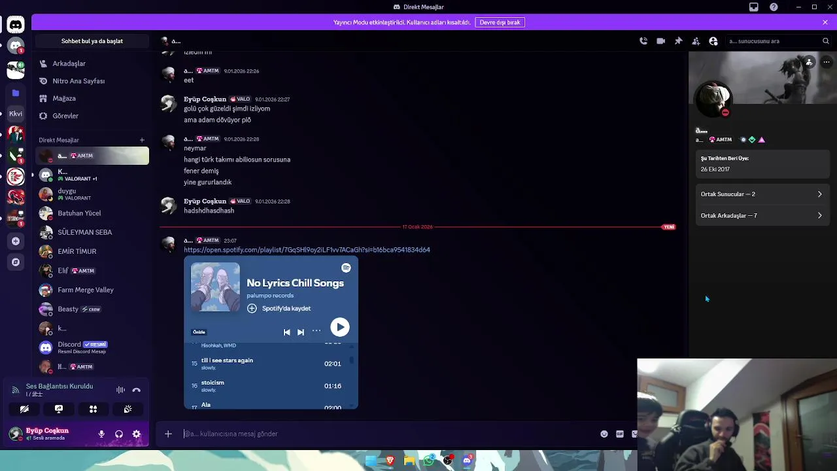Start a voice call from chat header

click(x=643, y=41)
